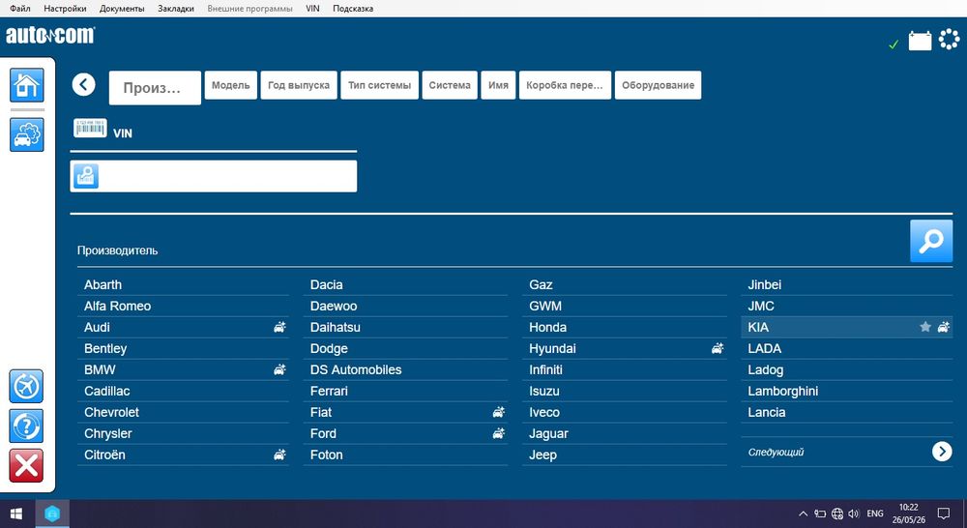Click the car icon next to Hyundai
This screenshot has height=528, width=967.
coord(718,348)
